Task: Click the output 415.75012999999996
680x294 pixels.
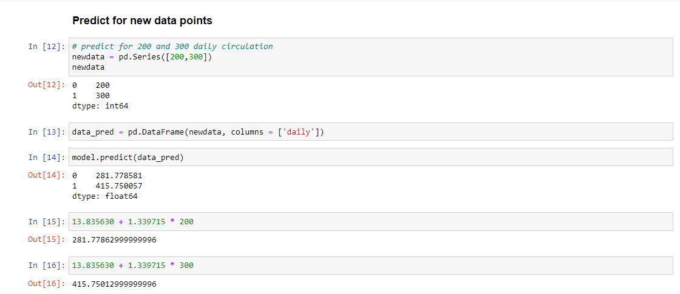Action: pyautogui.click(x=114, y=284)
